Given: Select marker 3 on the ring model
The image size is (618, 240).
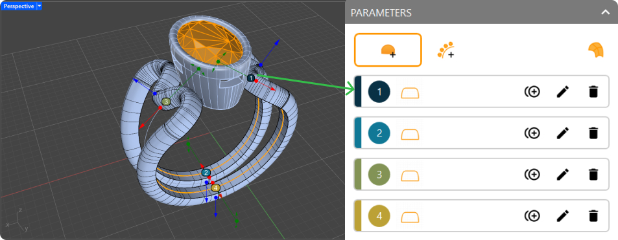Looking at the screenshot, I should pos(166,102).
